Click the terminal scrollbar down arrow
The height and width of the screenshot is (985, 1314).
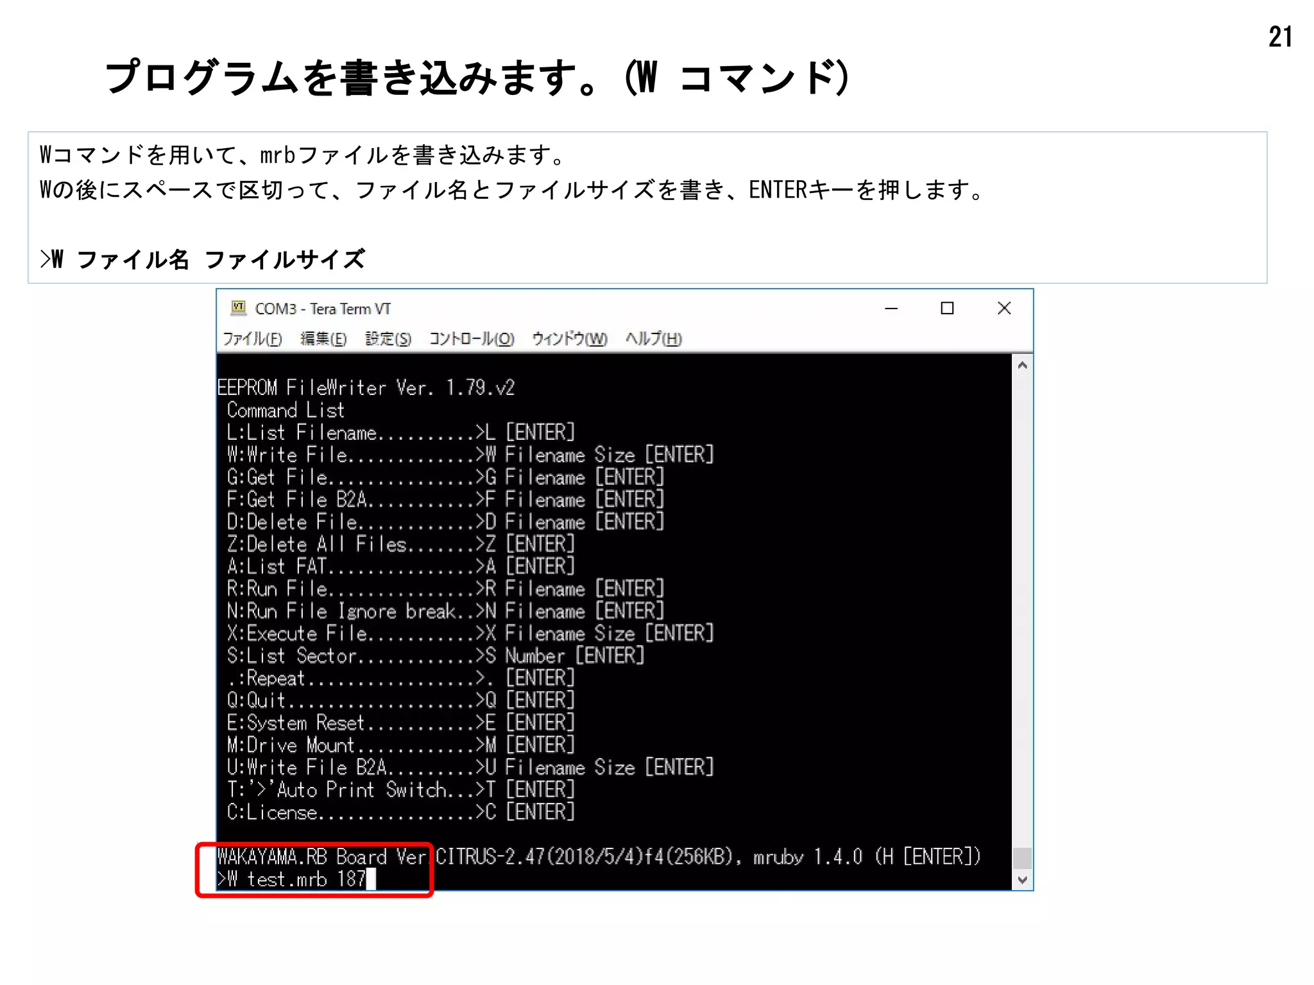[x=1023, y=880]
